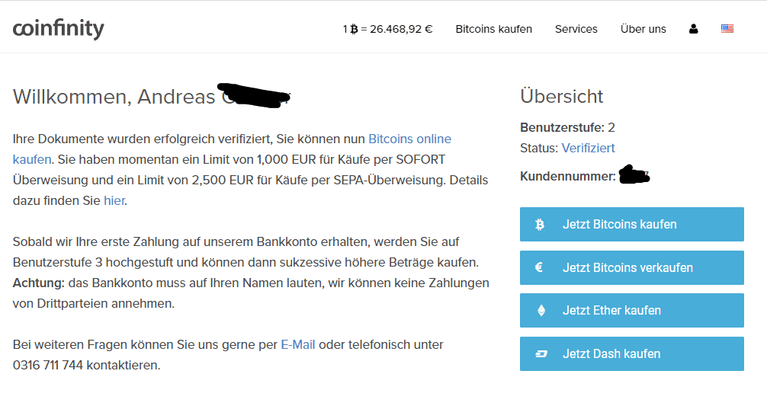
Task: Click the Verifiziert status link
Action: 588,148
